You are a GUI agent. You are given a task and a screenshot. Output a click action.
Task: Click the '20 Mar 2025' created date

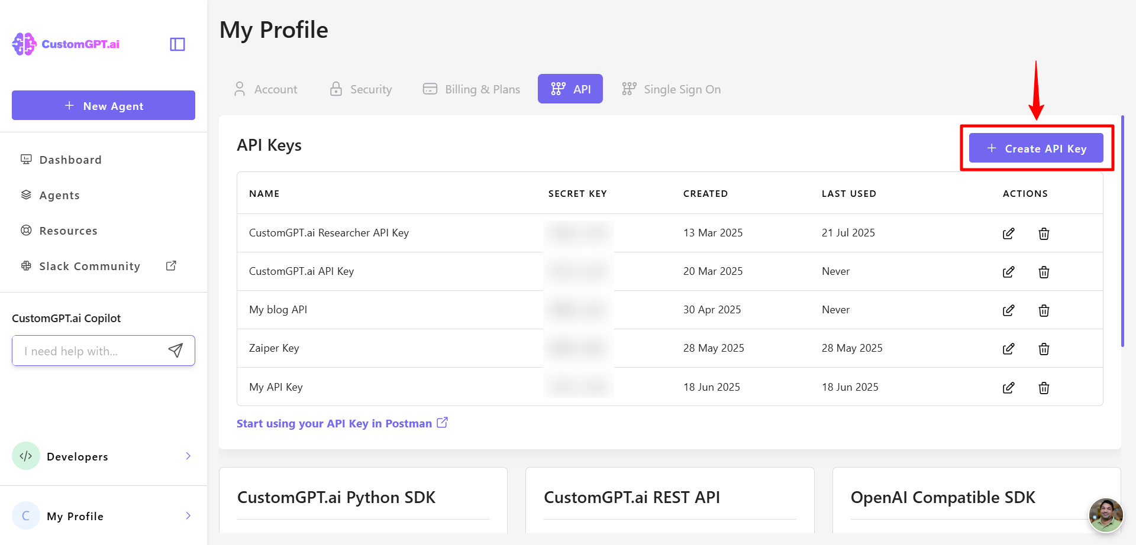[713, 271]
